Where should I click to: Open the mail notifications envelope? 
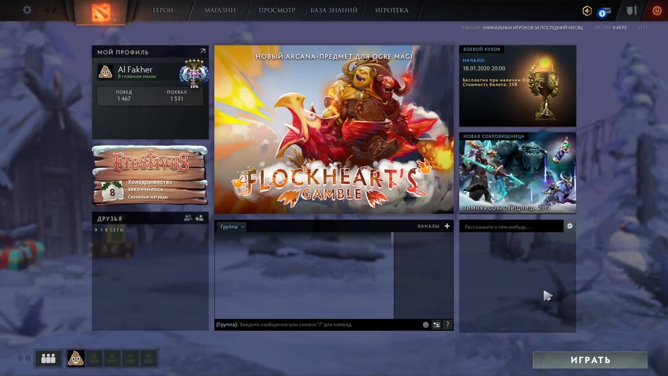tap(604, 12)
